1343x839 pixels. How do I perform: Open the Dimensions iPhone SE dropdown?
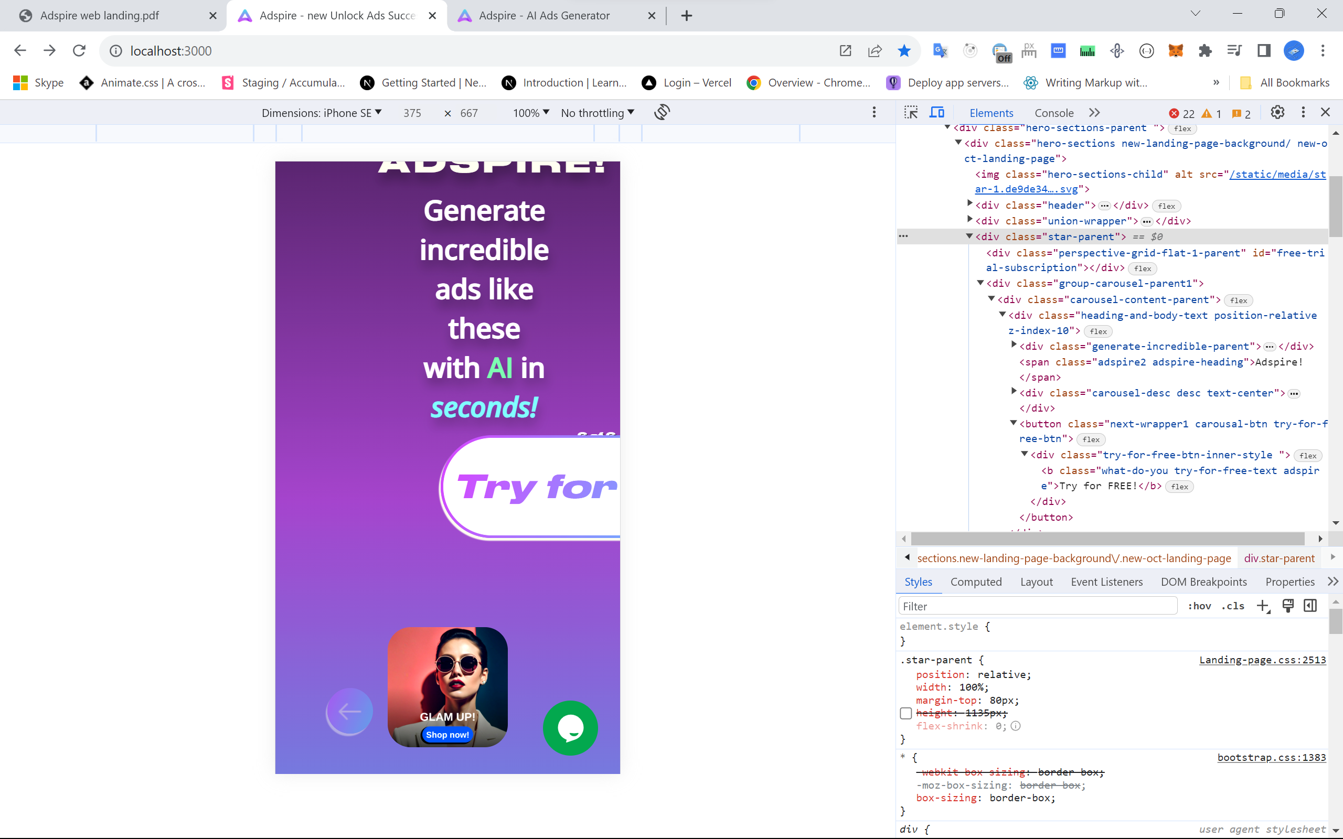coord(322,113)
